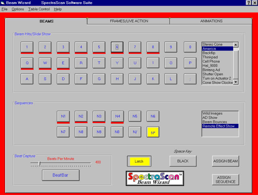Screen dimensions: 258x195
Task: Click beam list scrollbar up arrow
Action: [x=236, y=45]
